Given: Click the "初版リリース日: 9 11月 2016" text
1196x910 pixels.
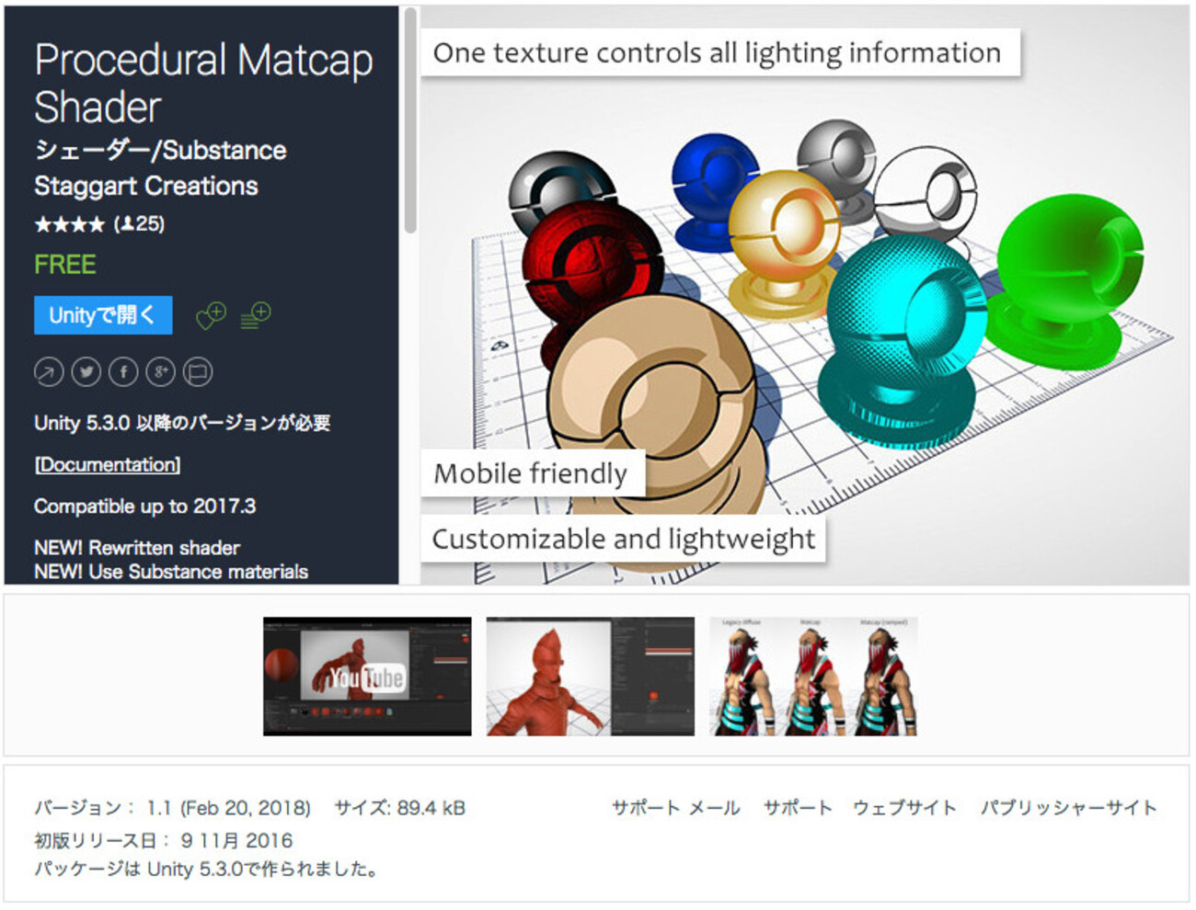Looking at the screenshot, I should click(163, 840).
